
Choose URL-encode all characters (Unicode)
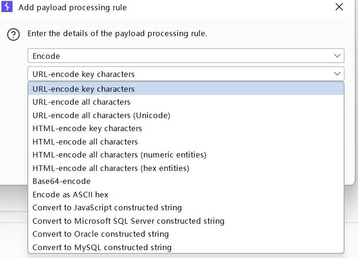click(101, 115)
